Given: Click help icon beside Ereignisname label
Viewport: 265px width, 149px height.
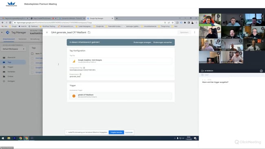Looking at the screenshot, I should pyautogui.click(x=80, y=74).
